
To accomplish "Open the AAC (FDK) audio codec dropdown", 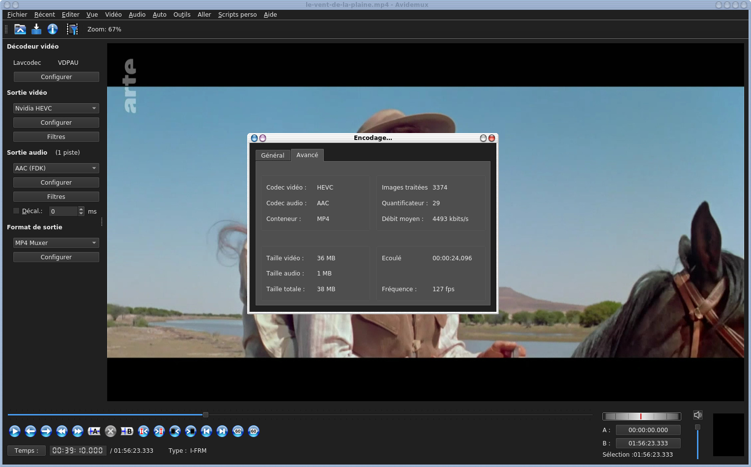I will (56, 168).
